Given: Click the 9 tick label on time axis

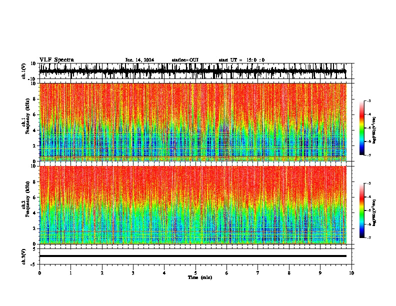Looking at the screenshot, I should (x=320, y=273).
